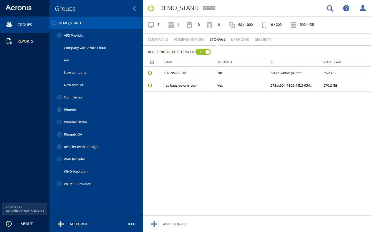The image size is (371, 232).
Task: Toggle power status for 91.195.22.218 storage
Action: point(150,73)
